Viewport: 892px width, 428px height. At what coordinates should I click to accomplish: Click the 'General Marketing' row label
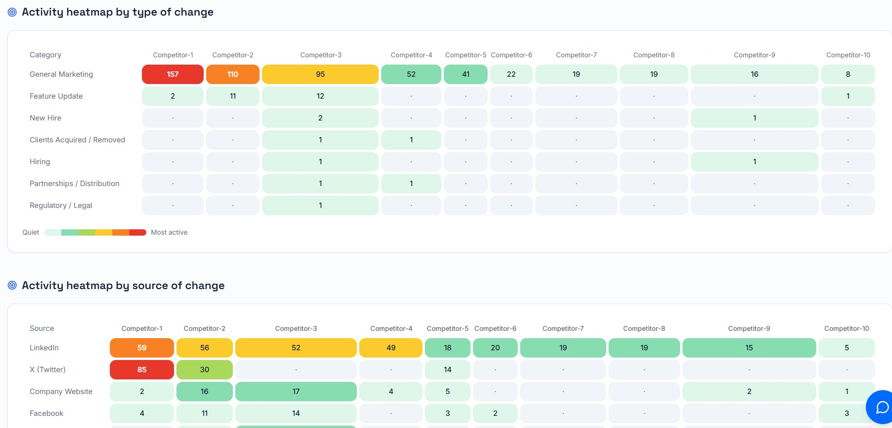click(x=61, y=74)
